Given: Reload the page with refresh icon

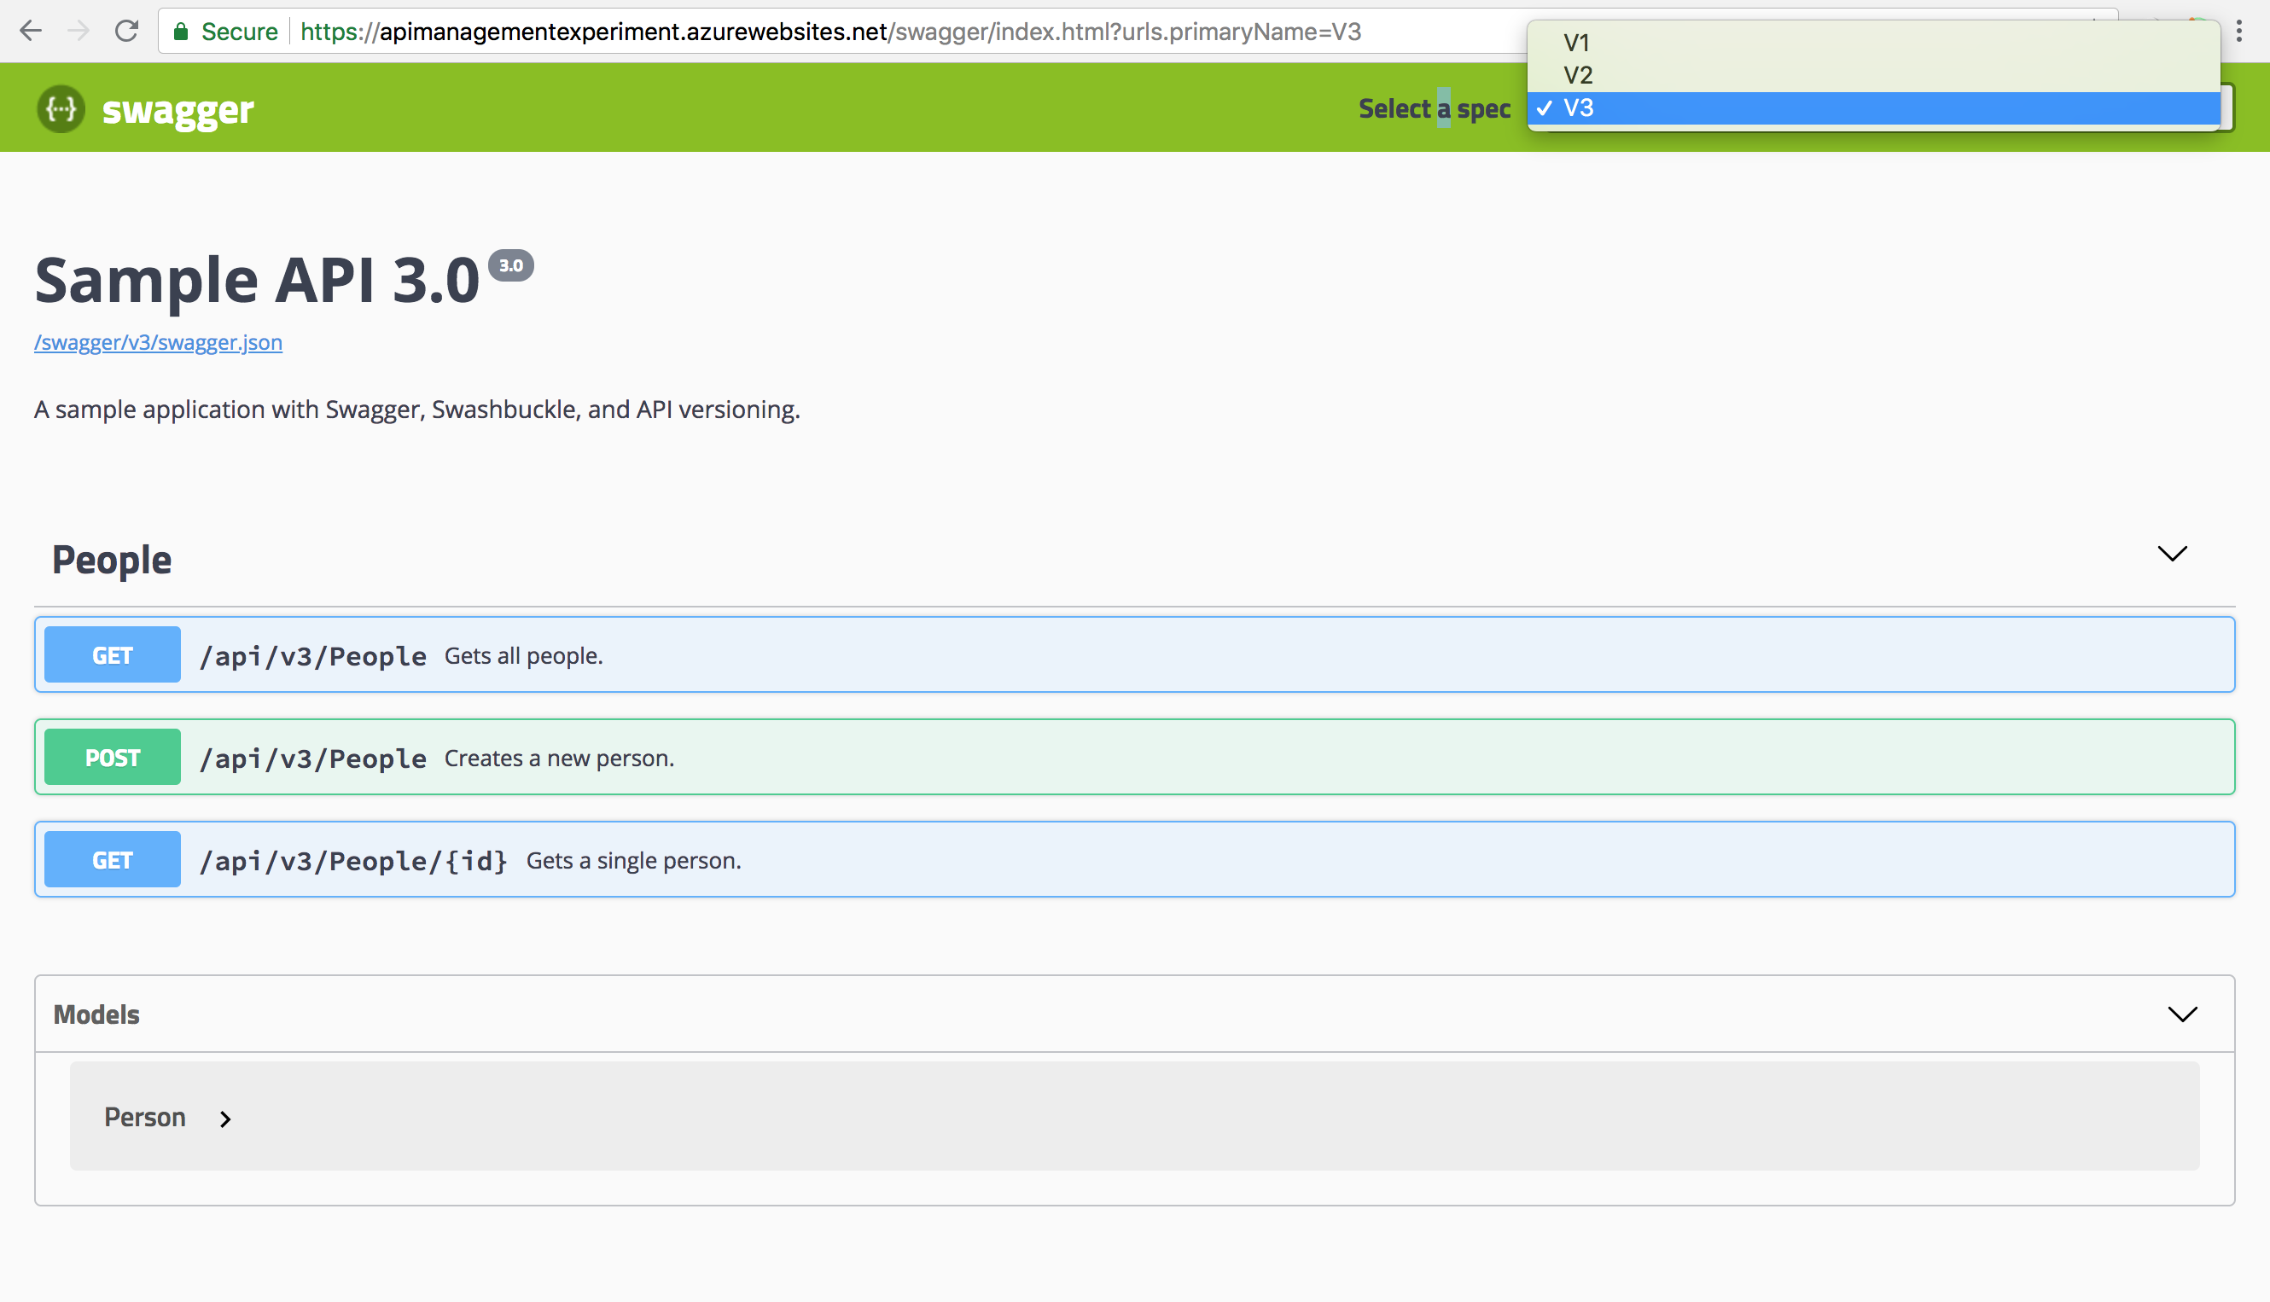Looking at the screenshot, I should click(x=127, y=32).
